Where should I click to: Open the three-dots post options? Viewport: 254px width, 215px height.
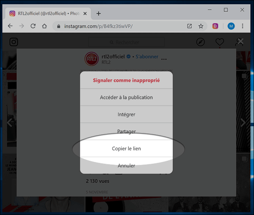coord(164,59)
